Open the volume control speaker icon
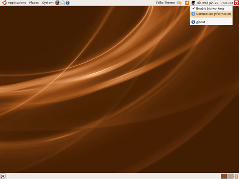239x179 pixels. tap(199, 3)
